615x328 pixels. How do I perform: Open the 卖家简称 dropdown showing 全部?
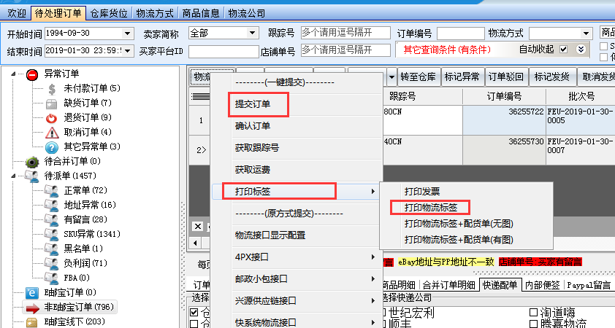pos(251,34)
